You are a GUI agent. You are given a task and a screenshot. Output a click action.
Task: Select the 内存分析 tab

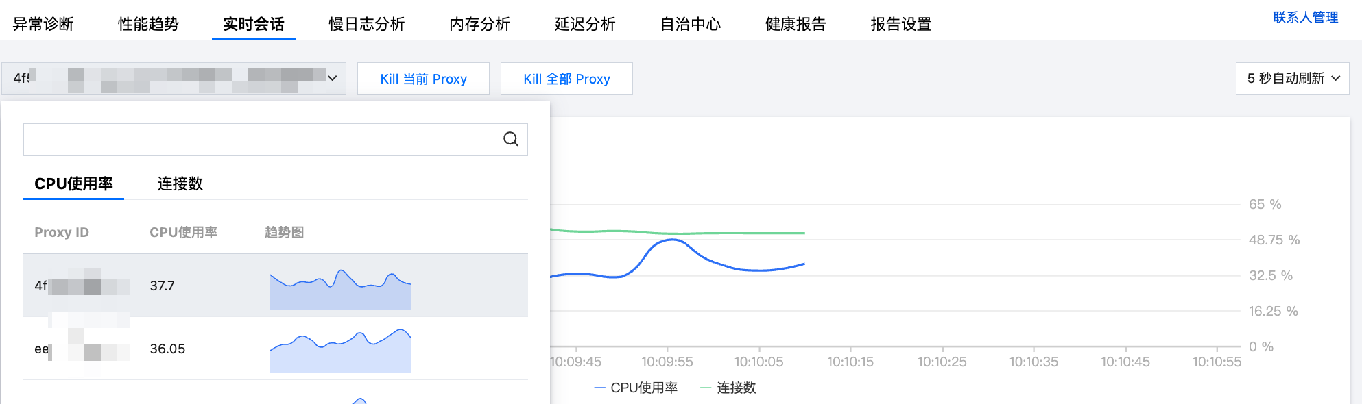pyautogui.click(x=479, y=24)
